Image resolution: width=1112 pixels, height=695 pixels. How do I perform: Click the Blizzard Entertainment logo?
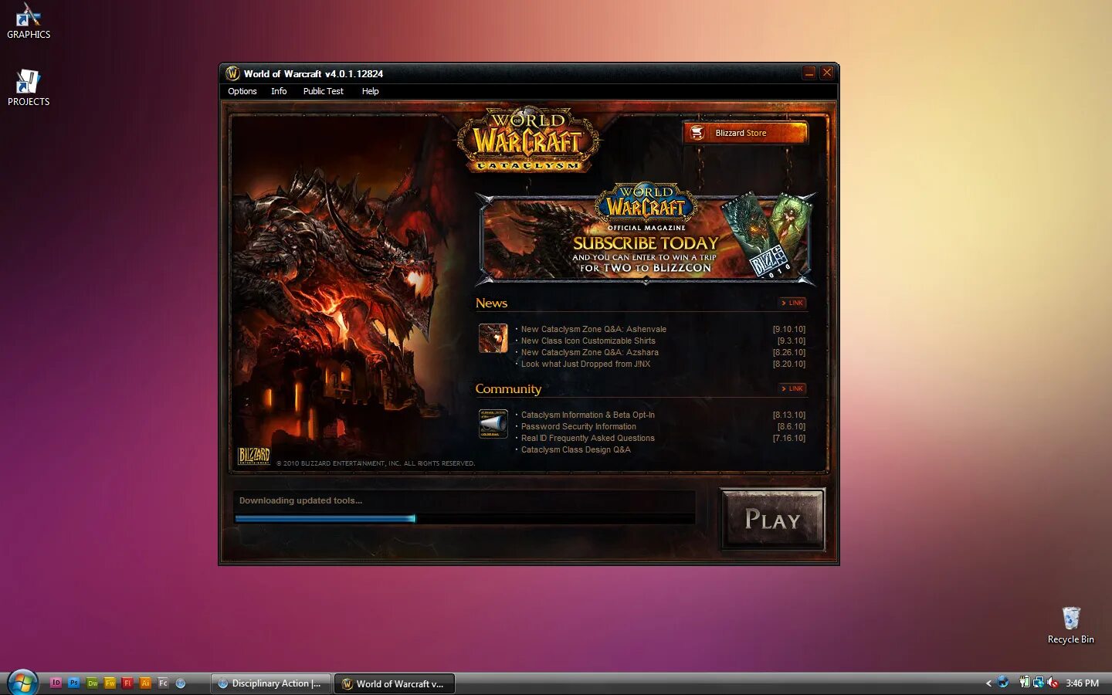254,456
